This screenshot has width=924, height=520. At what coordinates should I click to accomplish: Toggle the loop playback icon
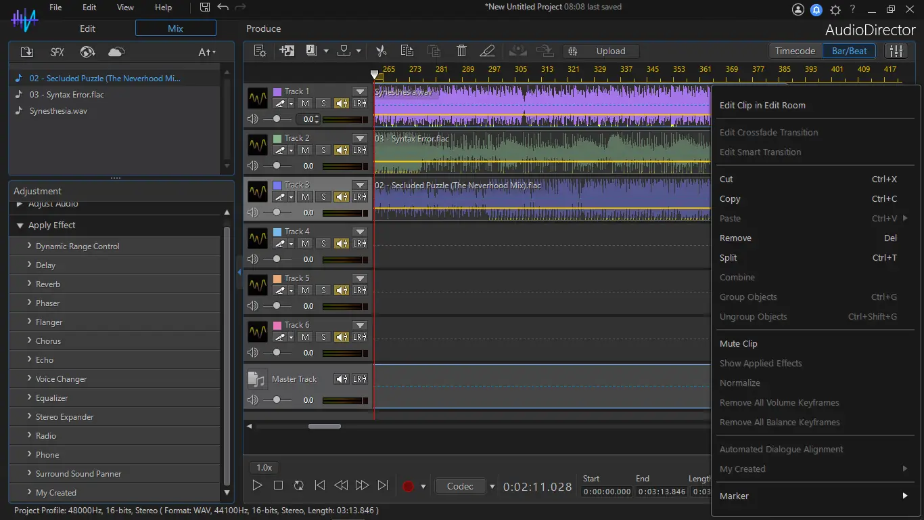[298, 485]
